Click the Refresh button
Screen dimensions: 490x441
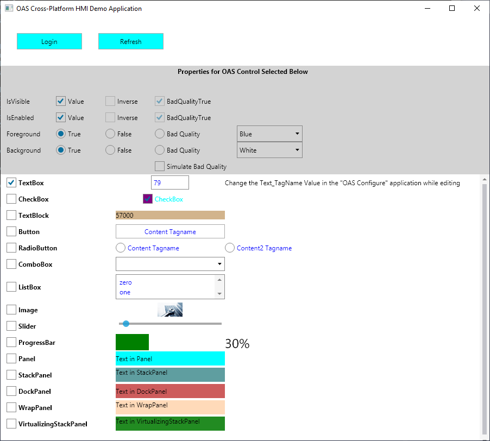[x=130, y=41]
